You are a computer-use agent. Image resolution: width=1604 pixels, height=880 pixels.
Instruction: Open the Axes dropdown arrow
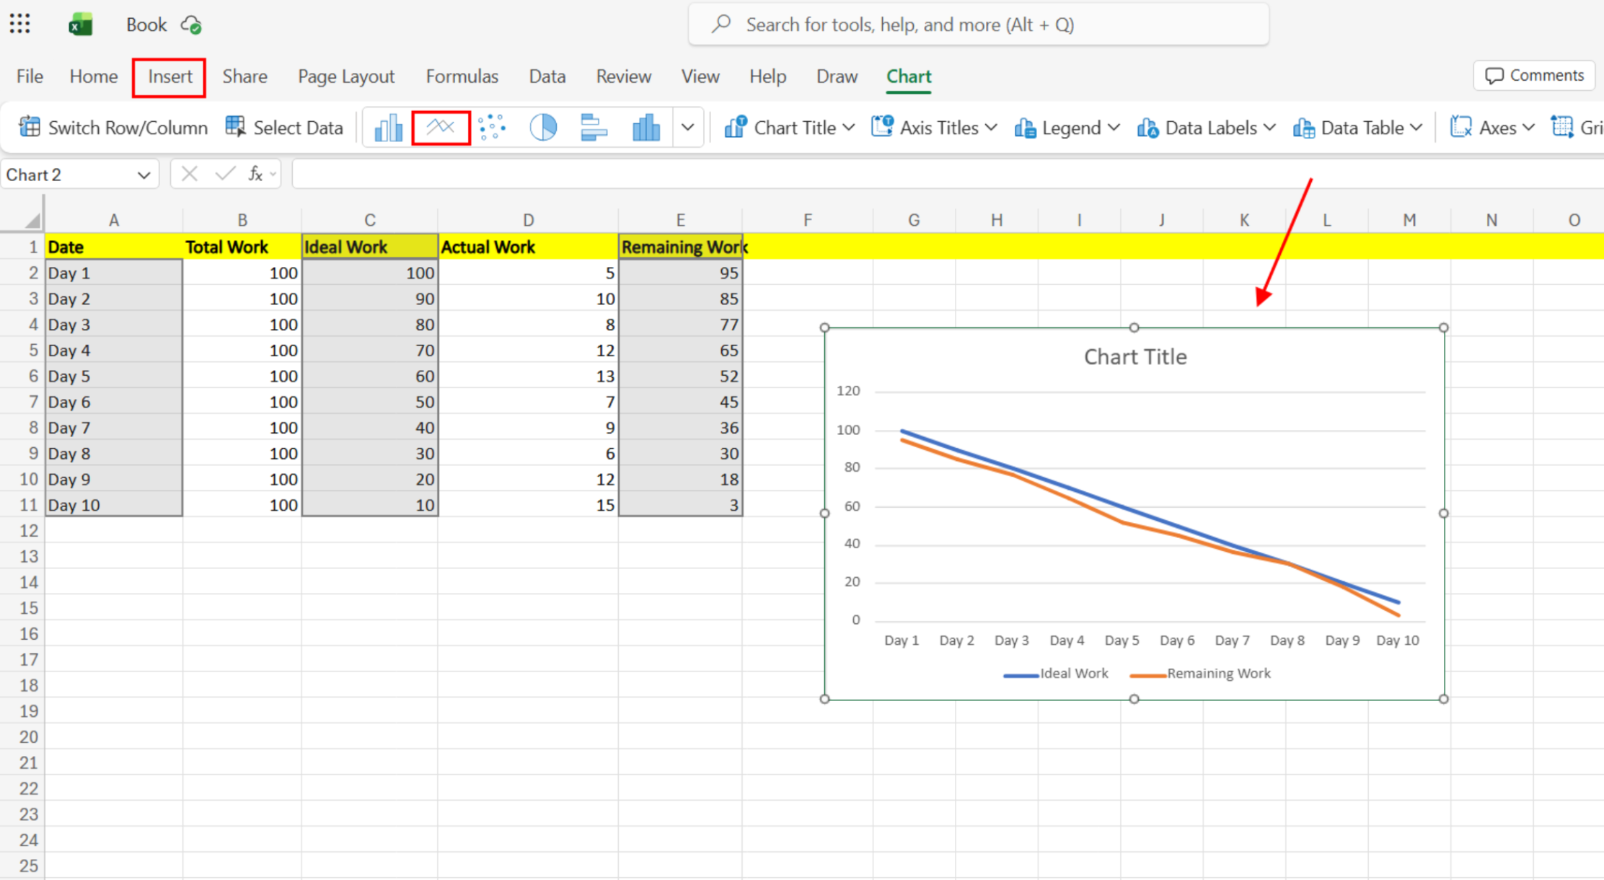pyautogui.click(x=1528, y=128)
